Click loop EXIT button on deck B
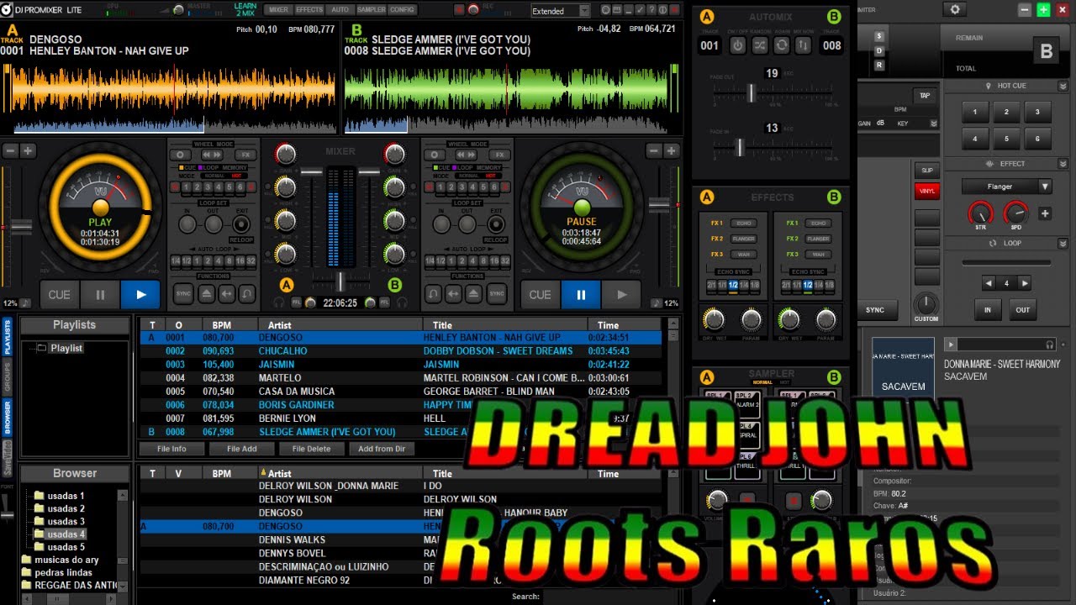The image size is (1076, 605). pos(495,224)
